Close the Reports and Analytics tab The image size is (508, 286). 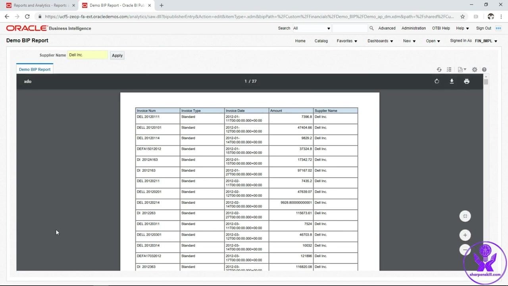(73, 6)
